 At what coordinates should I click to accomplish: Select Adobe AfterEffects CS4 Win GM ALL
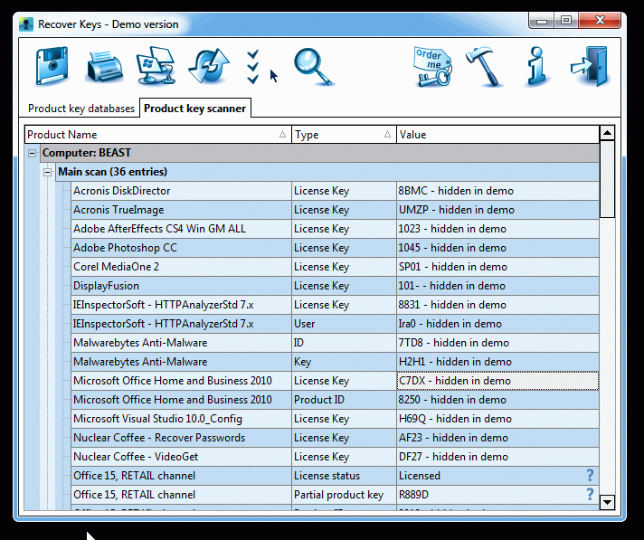[181, 229]
